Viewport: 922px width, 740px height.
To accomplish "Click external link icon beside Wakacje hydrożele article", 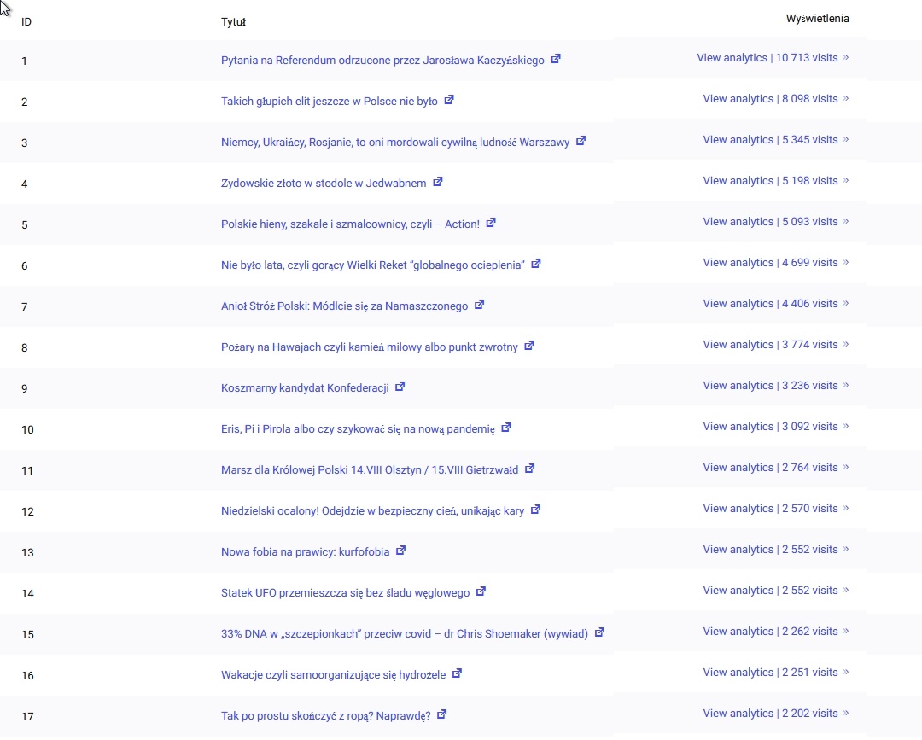I will pyautogui.click(x=457, y=673).
